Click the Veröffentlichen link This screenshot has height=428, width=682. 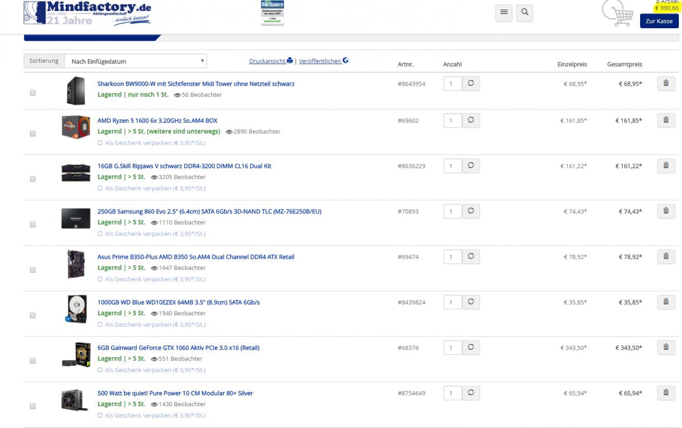324,61
